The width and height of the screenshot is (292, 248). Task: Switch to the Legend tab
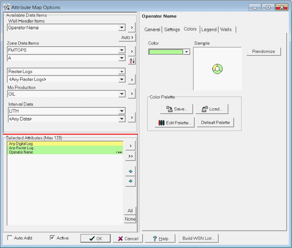point(209,29)
